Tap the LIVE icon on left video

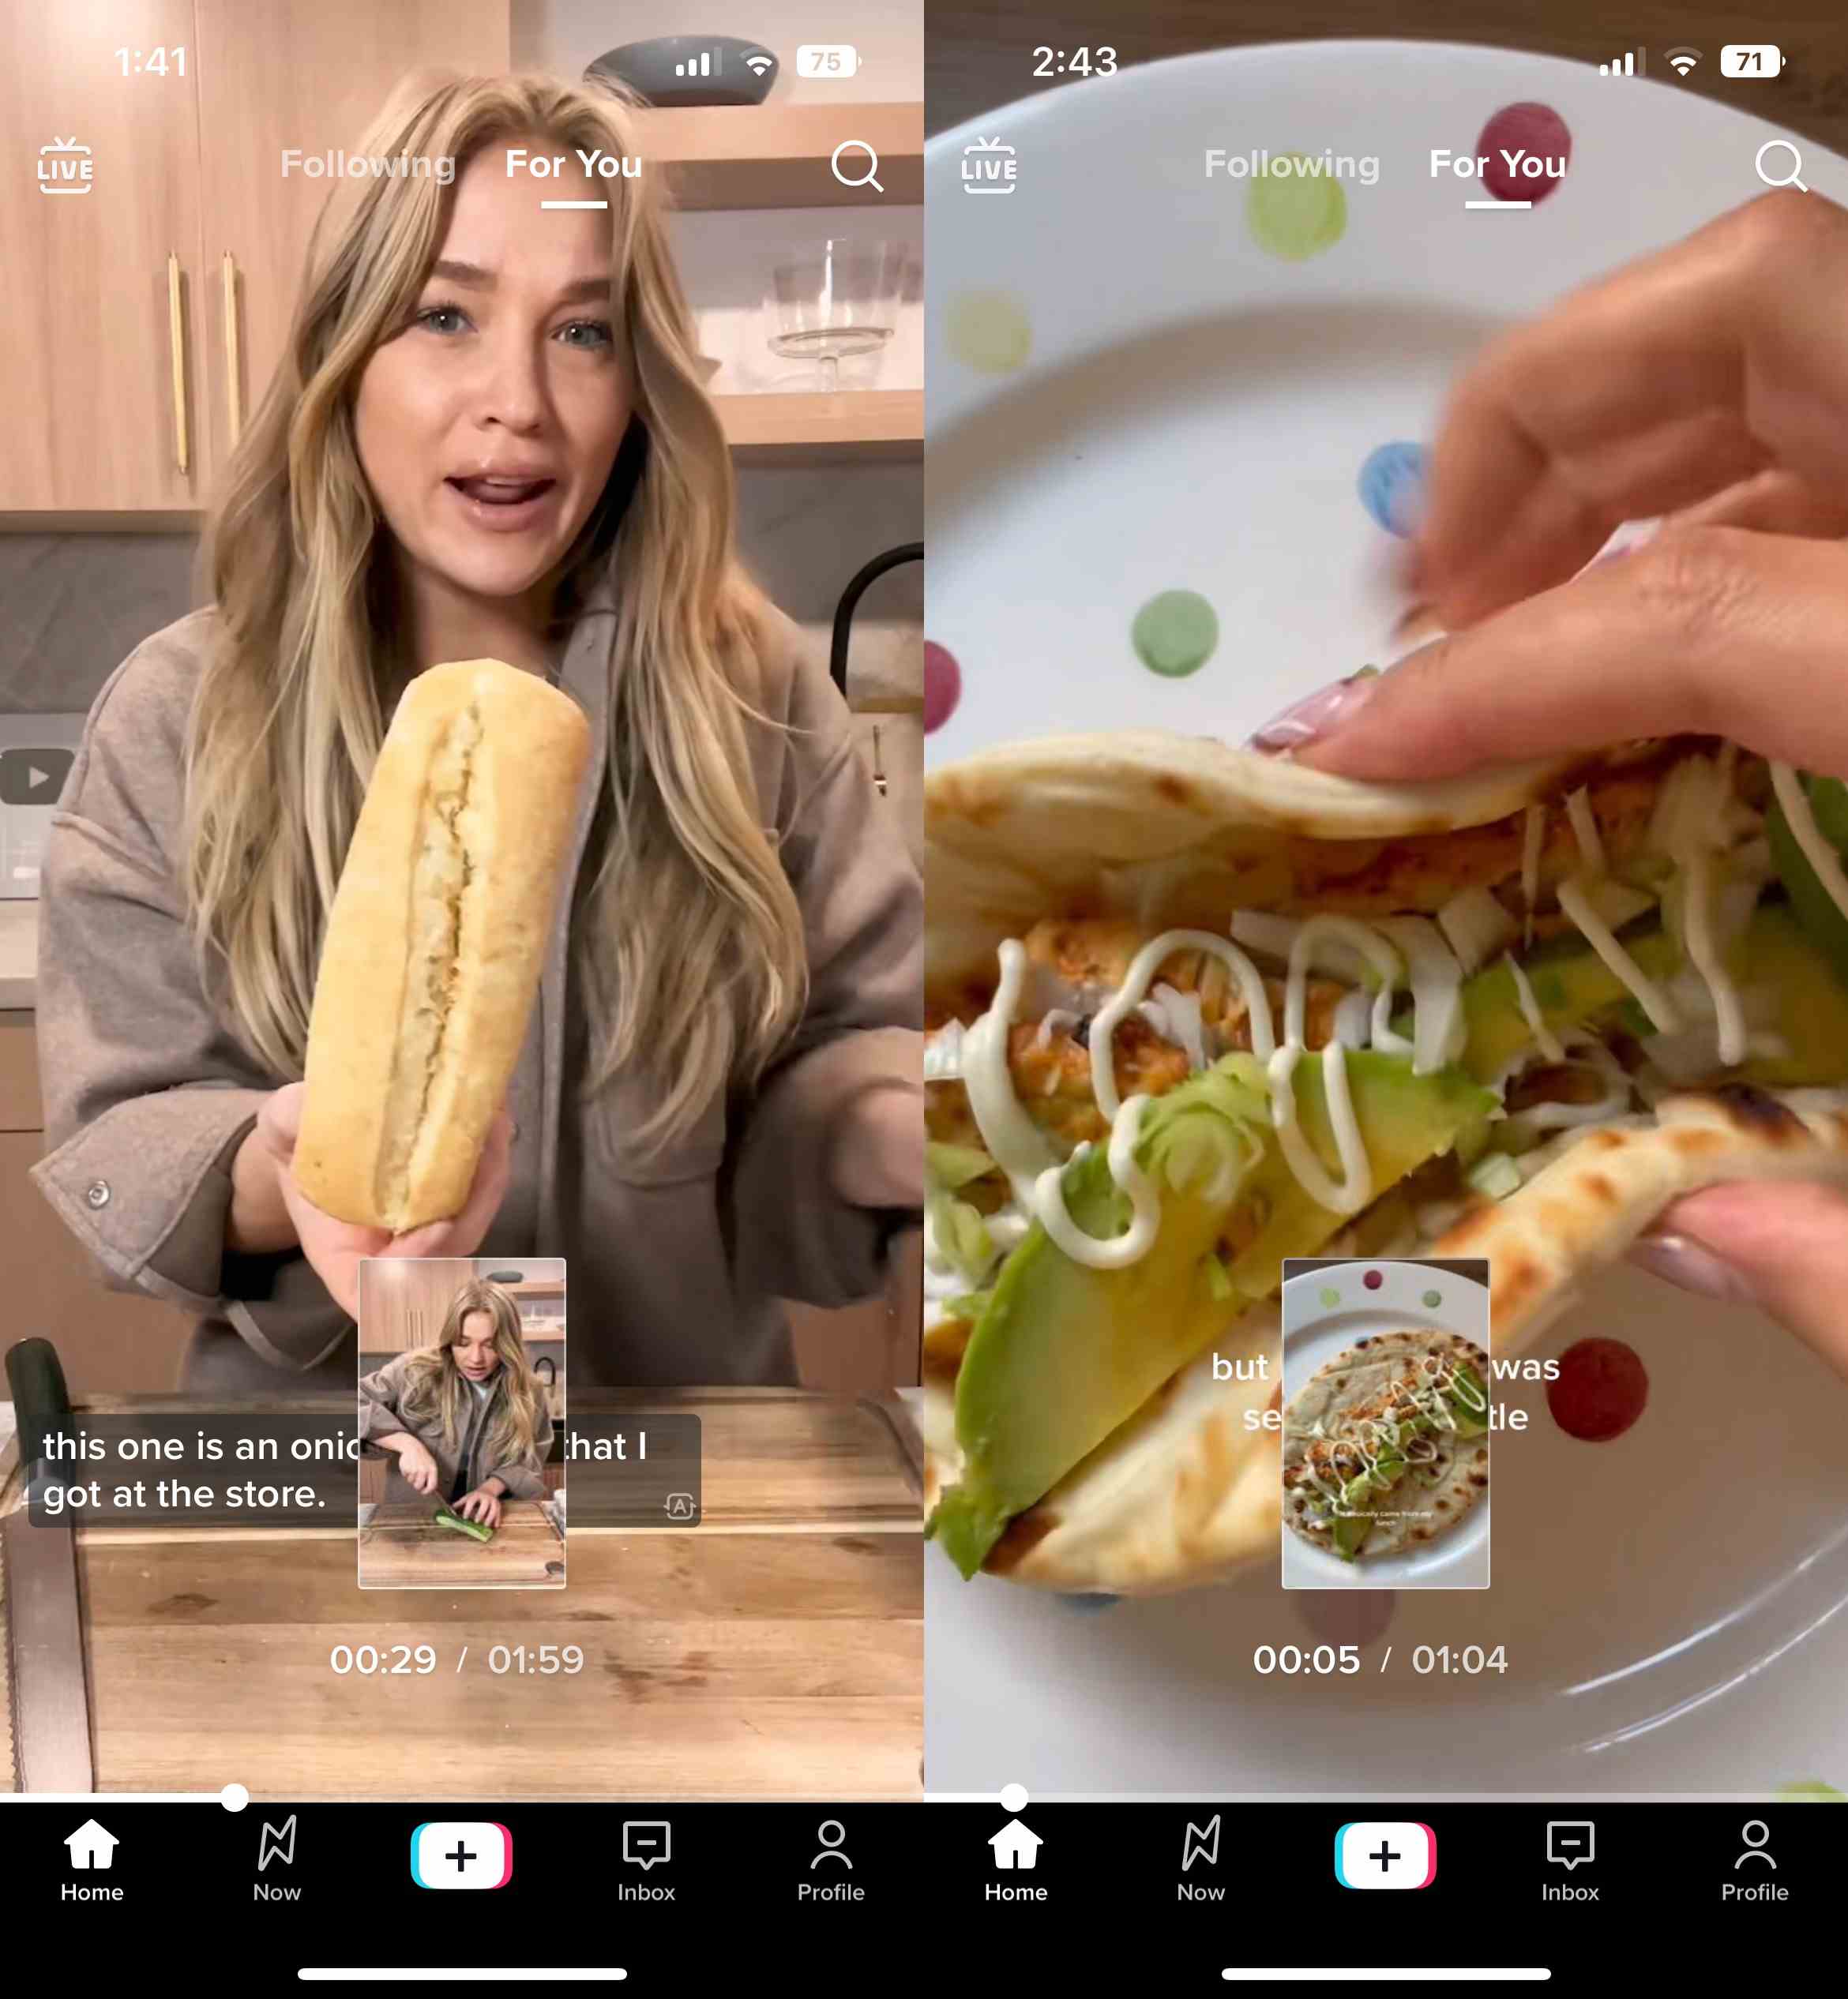click(x=65, y=163)
